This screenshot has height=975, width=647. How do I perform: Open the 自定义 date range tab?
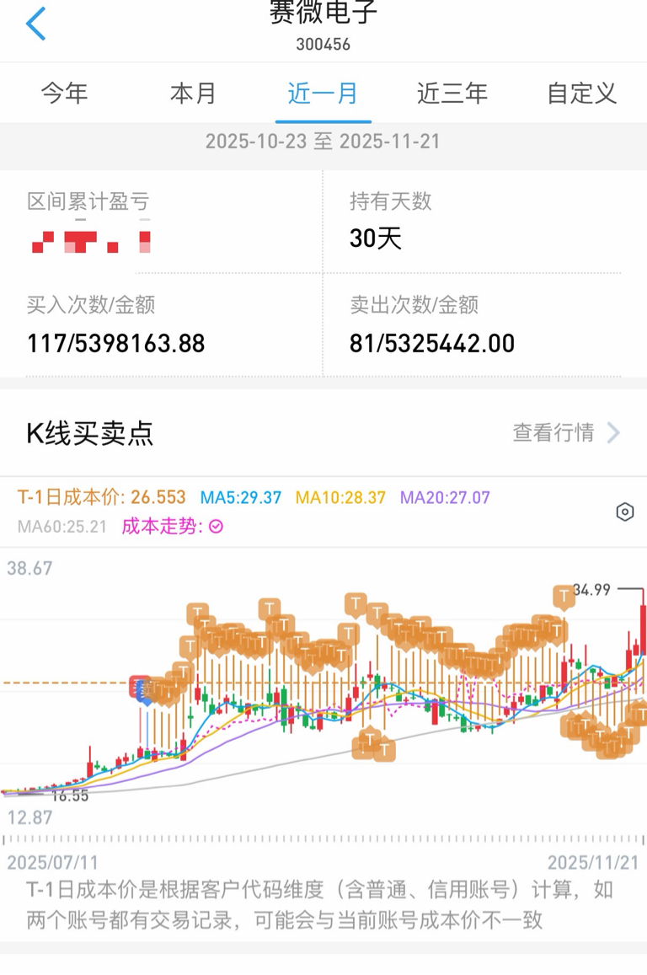(582, 94)
